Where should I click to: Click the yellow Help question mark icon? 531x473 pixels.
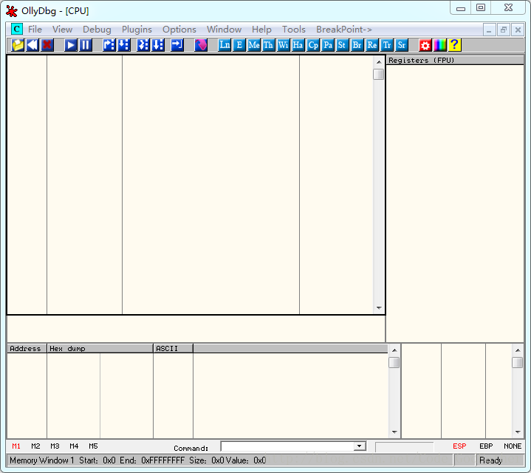455,45
